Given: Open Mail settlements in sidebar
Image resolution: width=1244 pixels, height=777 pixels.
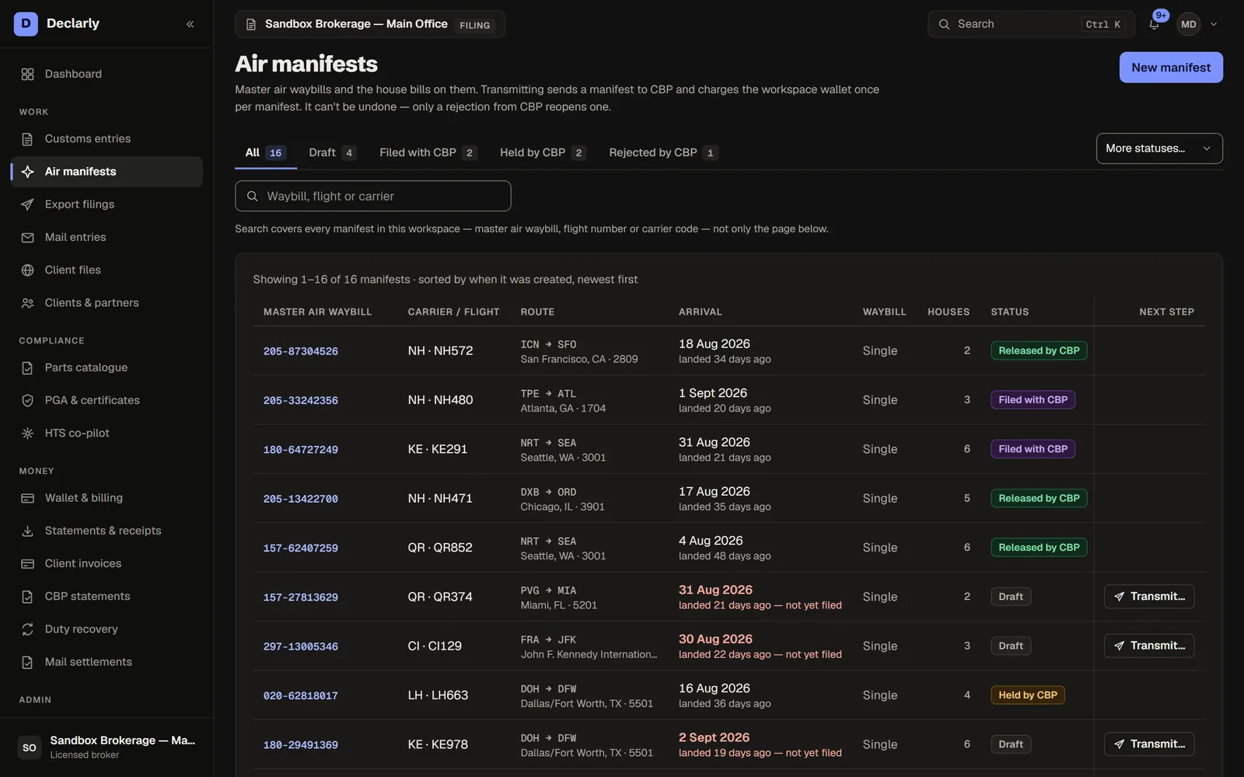Looking at the screenshot, I should 107,662.
